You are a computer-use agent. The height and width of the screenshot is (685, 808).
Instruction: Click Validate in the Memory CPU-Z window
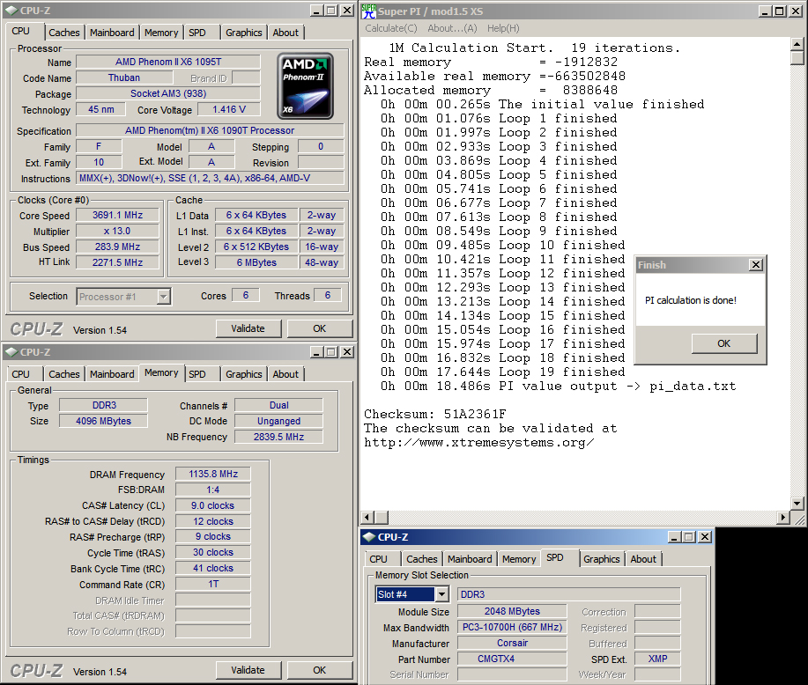(248, 670)
